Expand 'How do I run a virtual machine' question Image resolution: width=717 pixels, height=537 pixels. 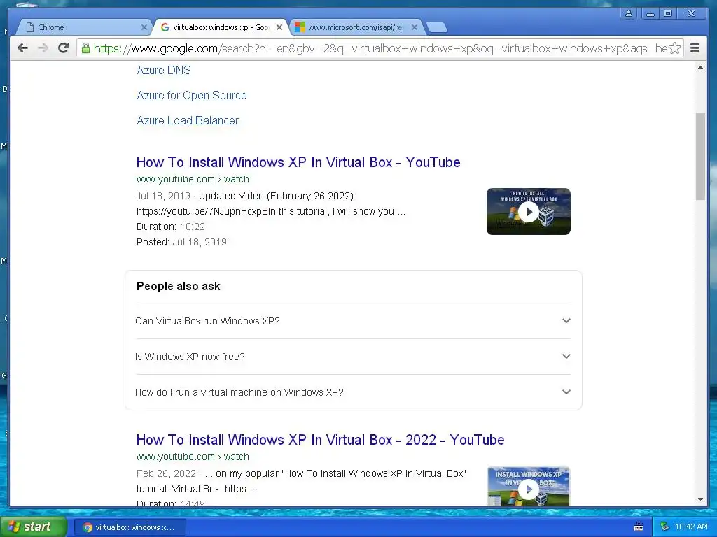[x=353, y=392]
